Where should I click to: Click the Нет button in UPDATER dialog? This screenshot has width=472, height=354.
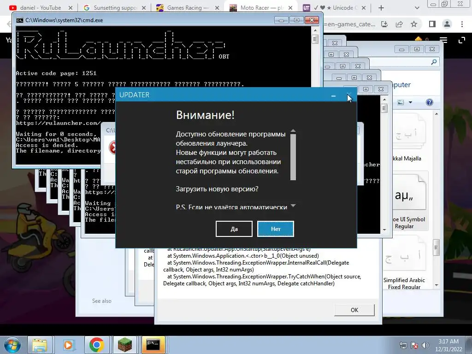point(276,229)
